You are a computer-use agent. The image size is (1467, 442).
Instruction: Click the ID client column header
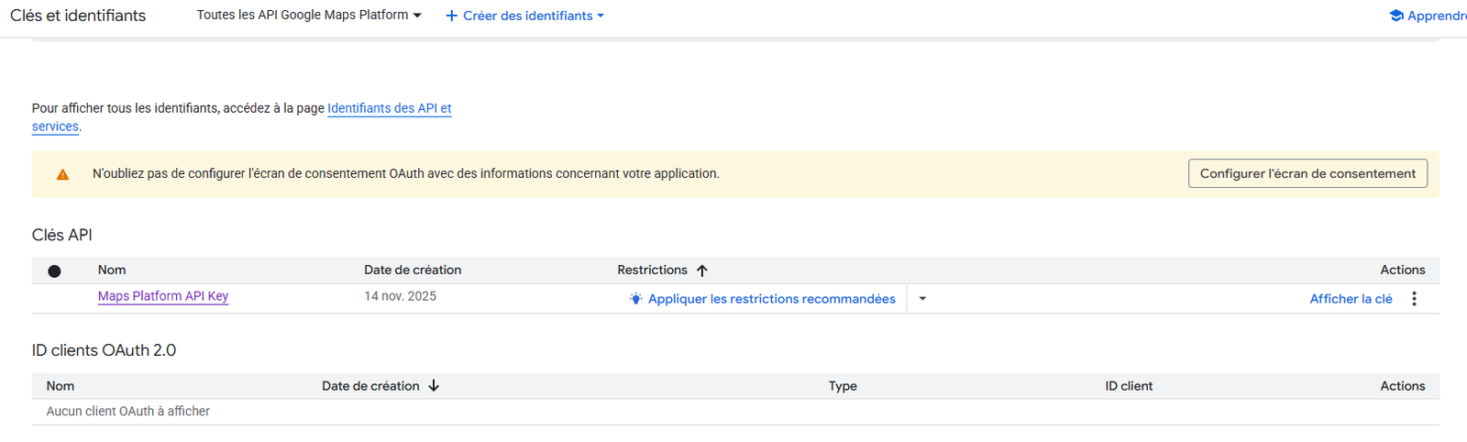[x=1129, y=386]
